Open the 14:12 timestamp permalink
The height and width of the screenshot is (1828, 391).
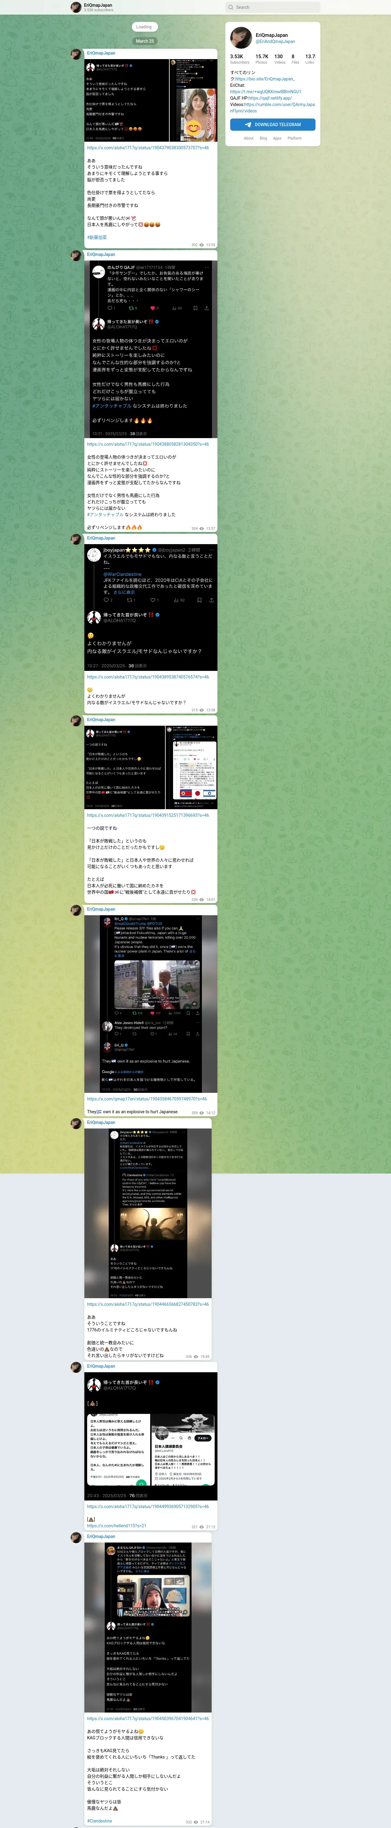211,1113
